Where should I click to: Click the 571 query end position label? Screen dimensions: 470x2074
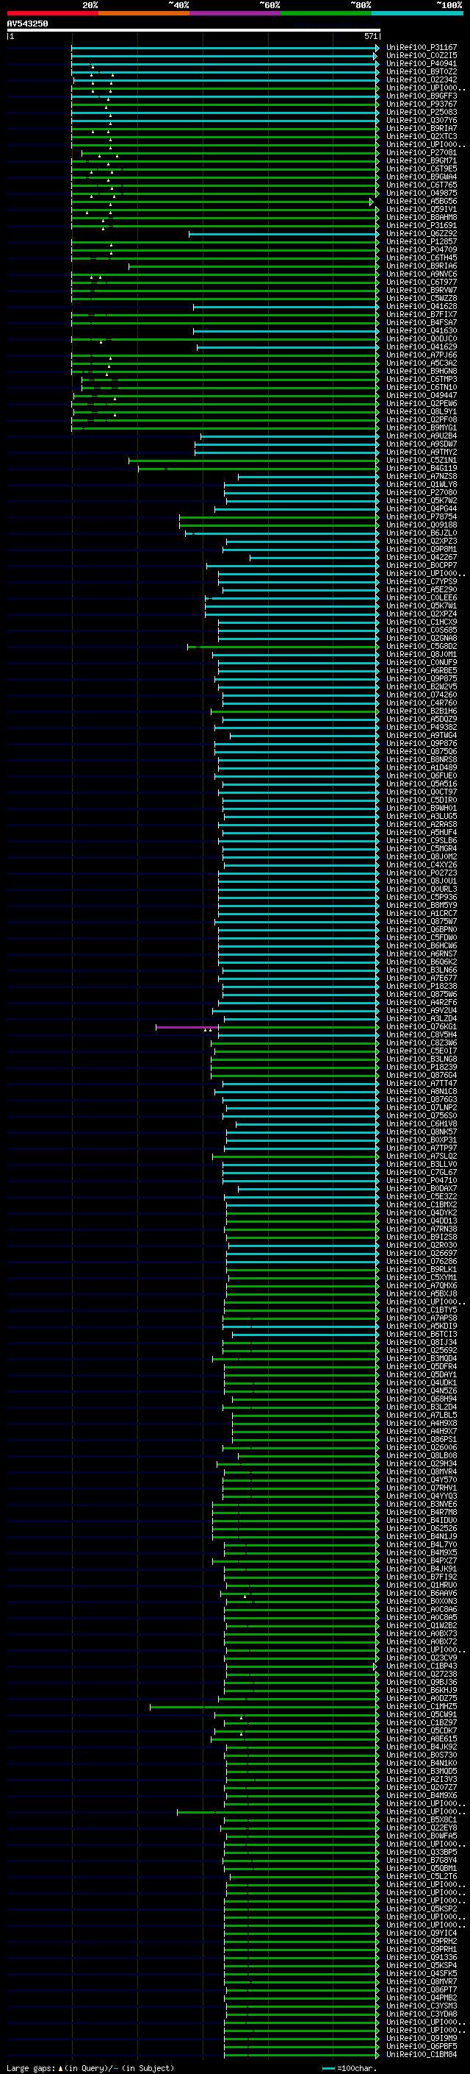370,36
